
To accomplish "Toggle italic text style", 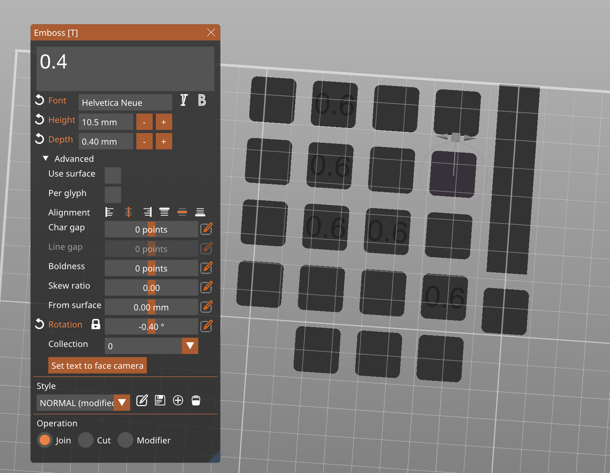I will 184,100.
